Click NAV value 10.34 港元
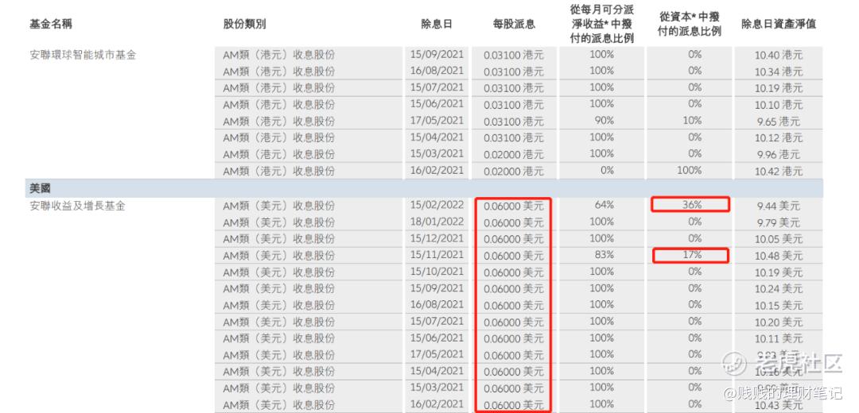This screenshot has height=413, width=859. (779, 71)
